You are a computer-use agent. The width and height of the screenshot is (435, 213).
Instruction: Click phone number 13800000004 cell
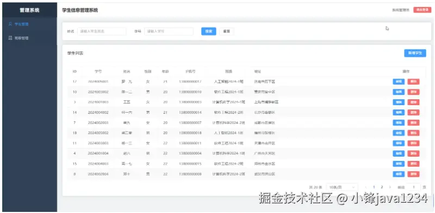[x=190, y=153]
